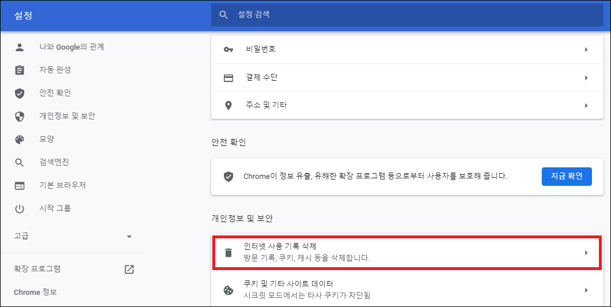This screenshot has height=307, width=611.
Task: Open 주소 및 기타 via its right arrow
Action: coord(586,106)
